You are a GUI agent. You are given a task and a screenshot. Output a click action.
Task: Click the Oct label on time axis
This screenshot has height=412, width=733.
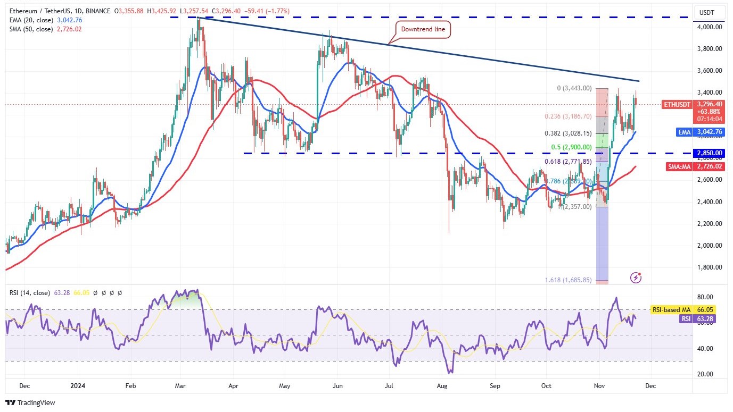[546, 386]
